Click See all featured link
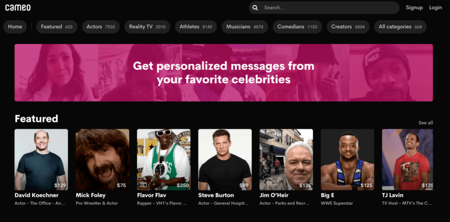The image size is (450, 222). point(425,123)
